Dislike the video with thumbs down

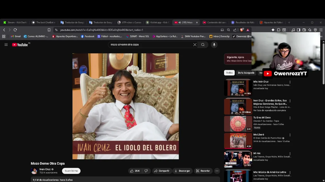tap(146, 171)
